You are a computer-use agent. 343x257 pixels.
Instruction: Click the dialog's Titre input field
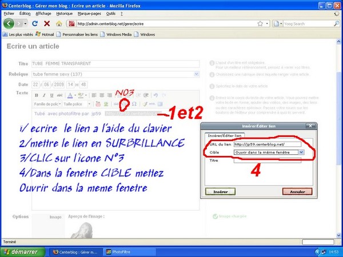pos(268,160)
